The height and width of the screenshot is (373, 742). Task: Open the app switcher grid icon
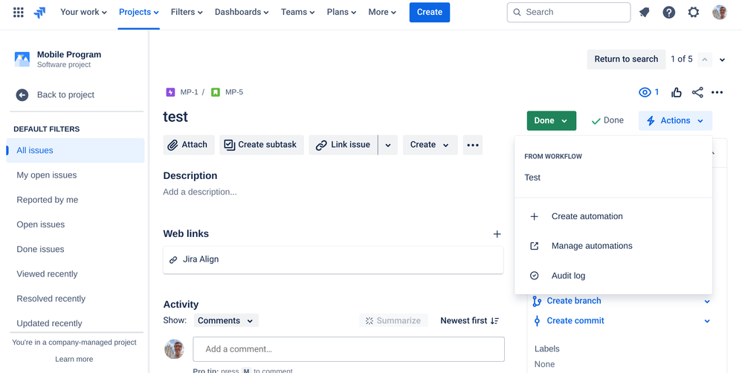18,13
